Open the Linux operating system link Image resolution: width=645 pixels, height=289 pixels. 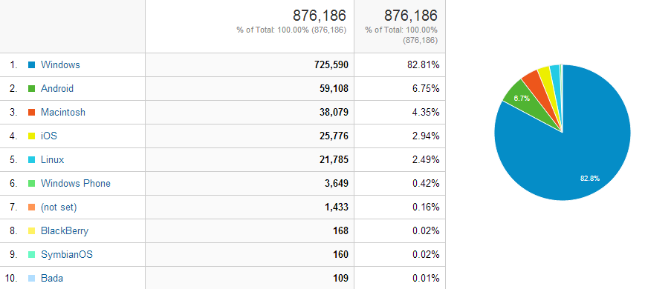pos(53,159)
